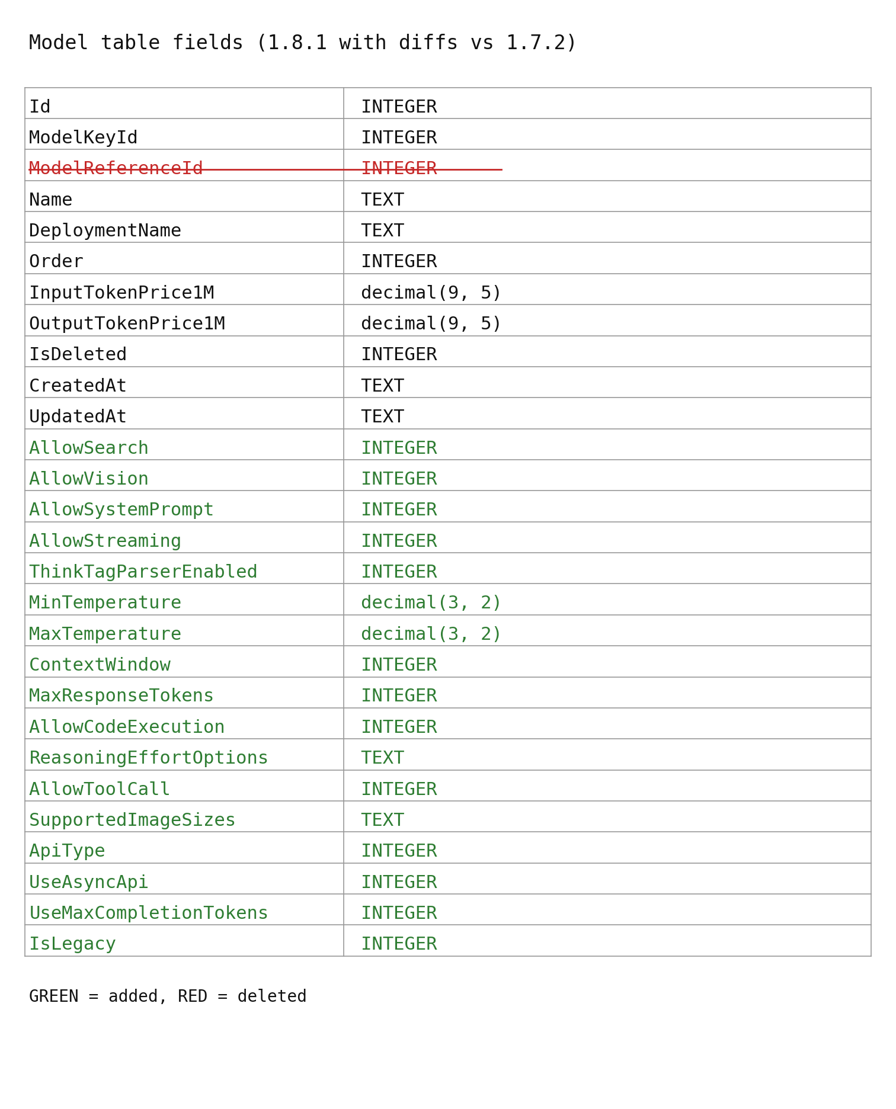Select the ContextWindow field name

pyautogui.click(x=100, y=665)
